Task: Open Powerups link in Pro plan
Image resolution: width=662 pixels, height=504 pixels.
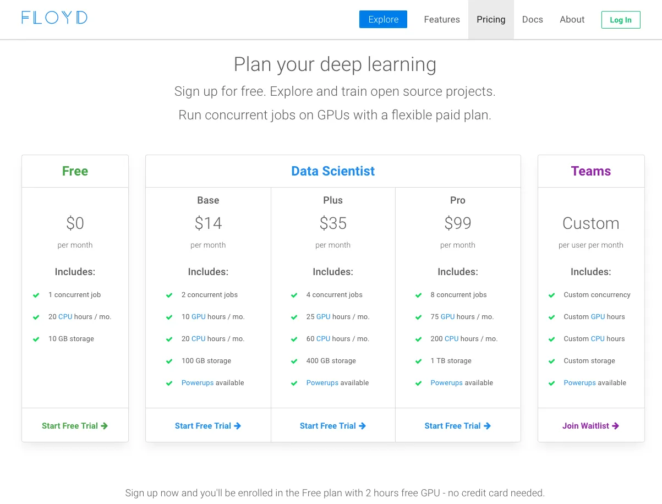Action: (x=447, y=383)
